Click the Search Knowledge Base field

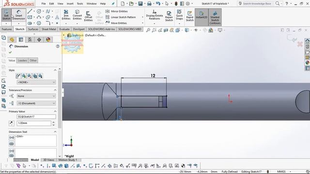[257, 3]
